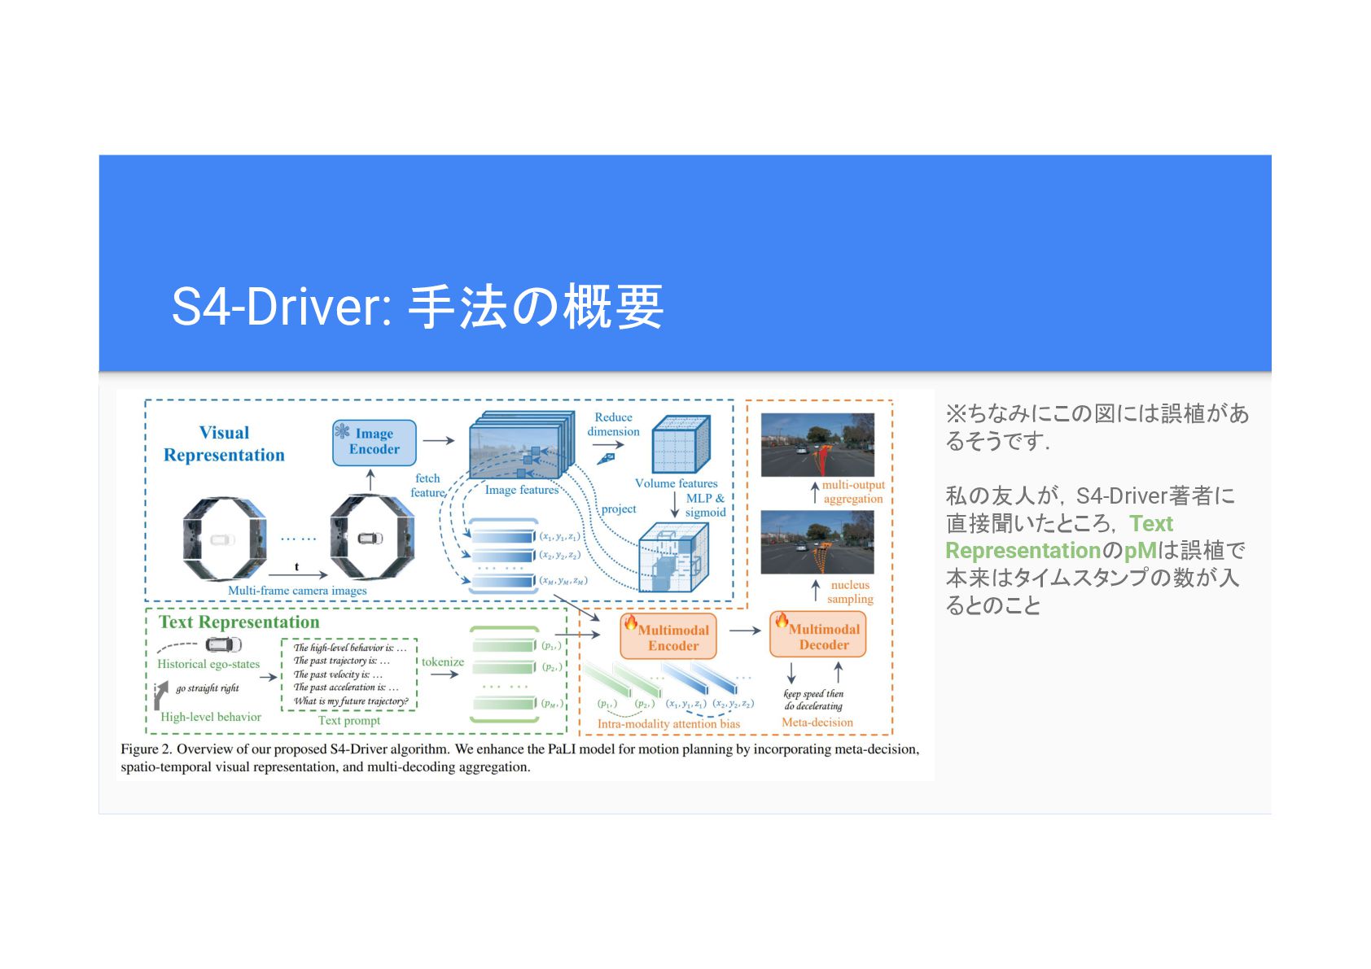Click the 'Multimodal Decoder' box
Viewport: 1371px width, 969px height.
click(x=818, y=635)
